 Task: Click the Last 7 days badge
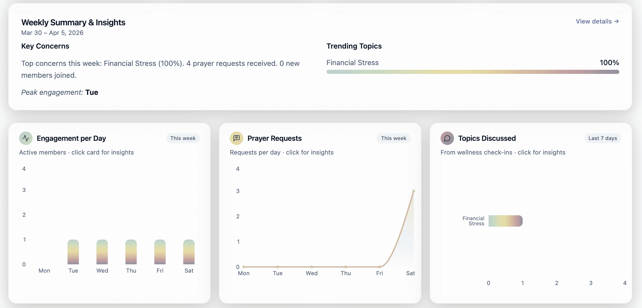[602, 138]
